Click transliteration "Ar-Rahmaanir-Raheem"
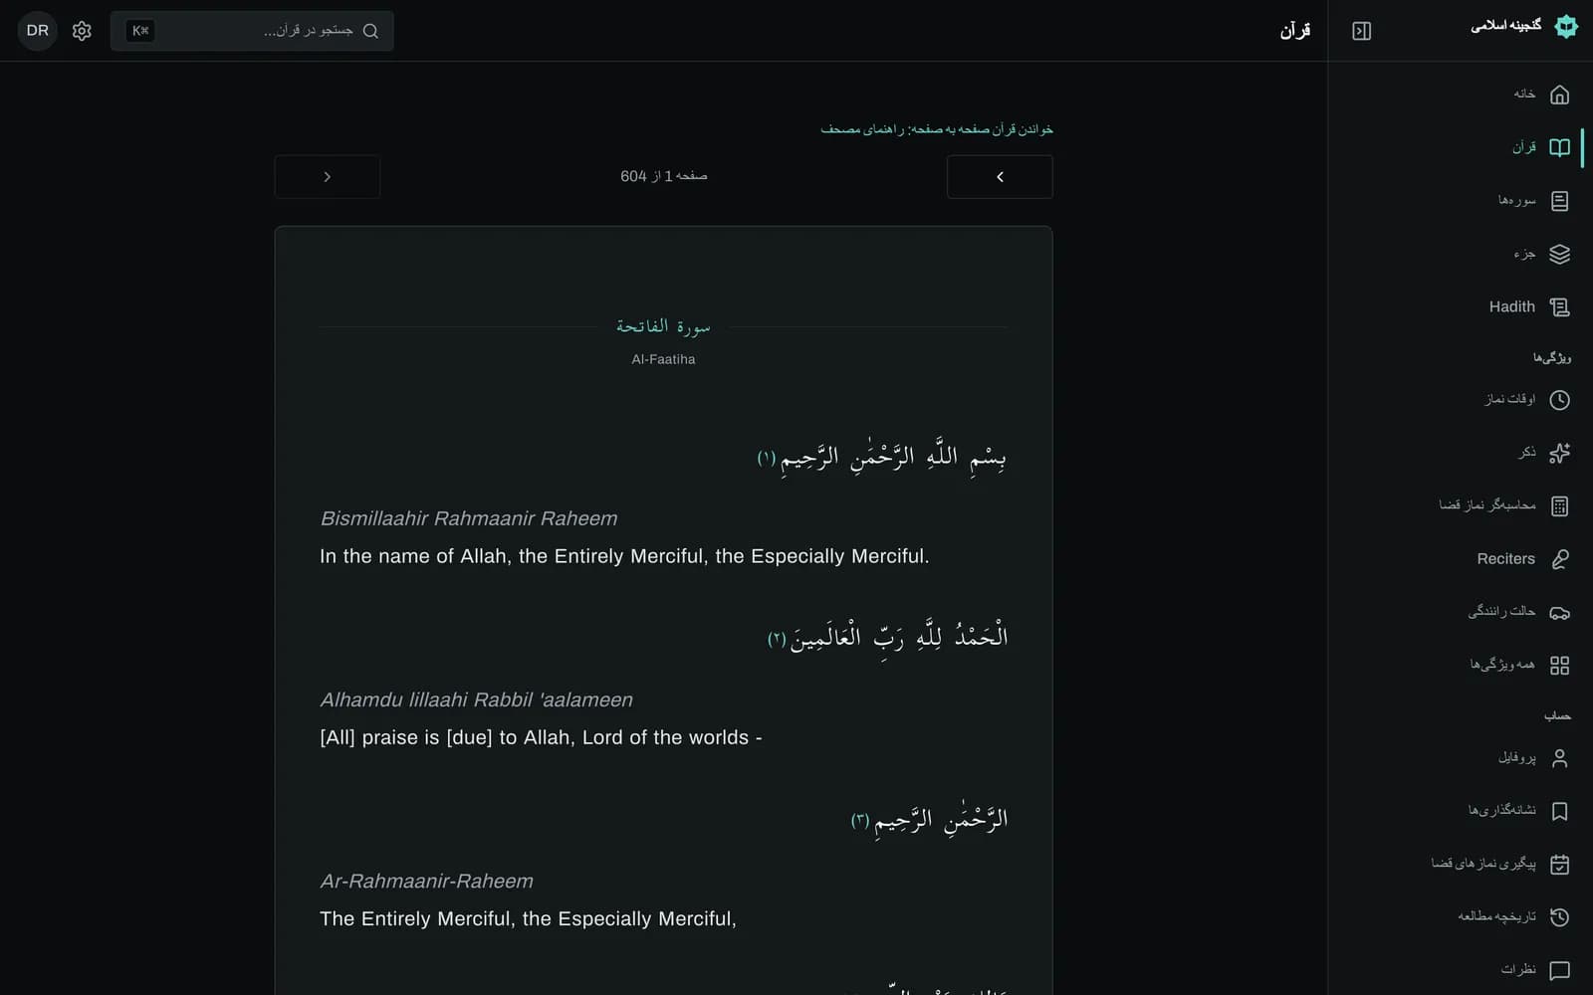The image size is (1593, 995). click(x=426, y=881)
